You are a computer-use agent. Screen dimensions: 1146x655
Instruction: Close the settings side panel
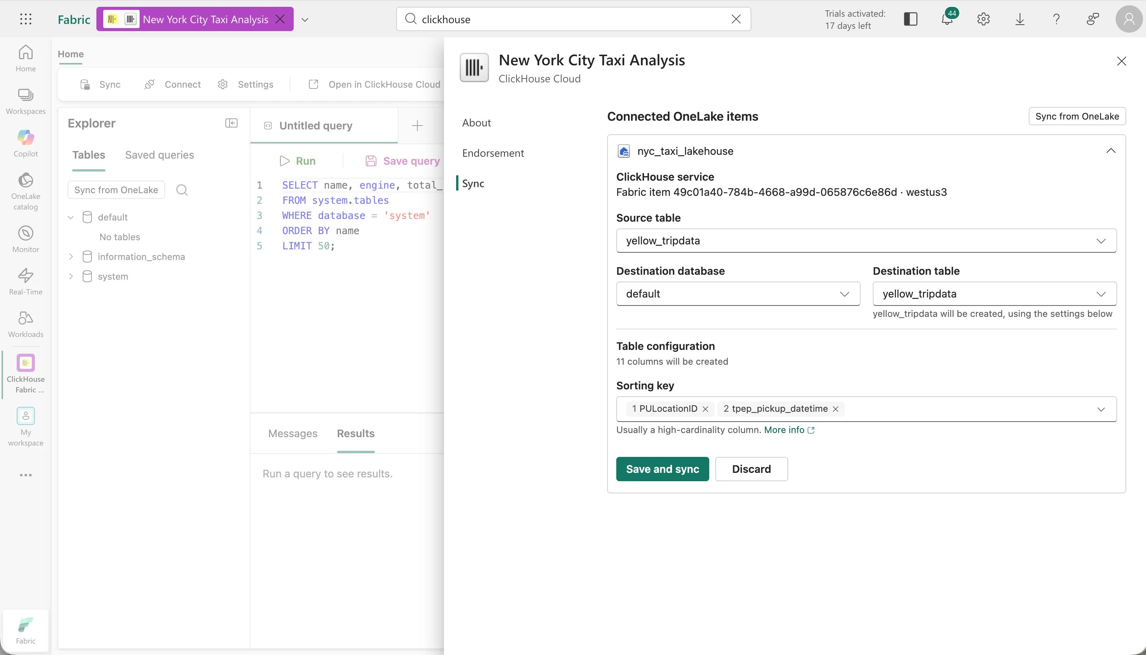[1122, 61]
